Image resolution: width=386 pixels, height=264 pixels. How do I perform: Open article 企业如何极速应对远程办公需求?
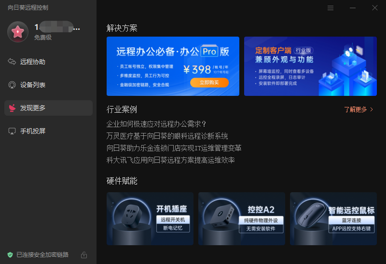(156, 124)
